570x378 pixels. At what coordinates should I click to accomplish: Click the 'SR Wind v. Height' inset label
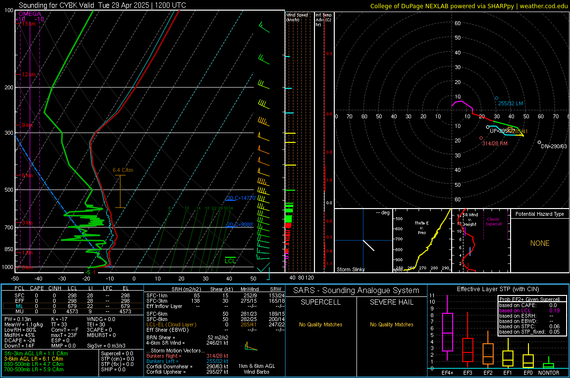coord(470,220)
